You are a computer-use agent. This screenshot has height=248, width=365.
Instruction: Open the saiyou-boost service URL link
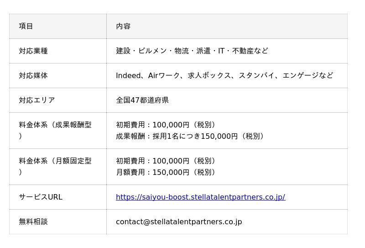200,197
